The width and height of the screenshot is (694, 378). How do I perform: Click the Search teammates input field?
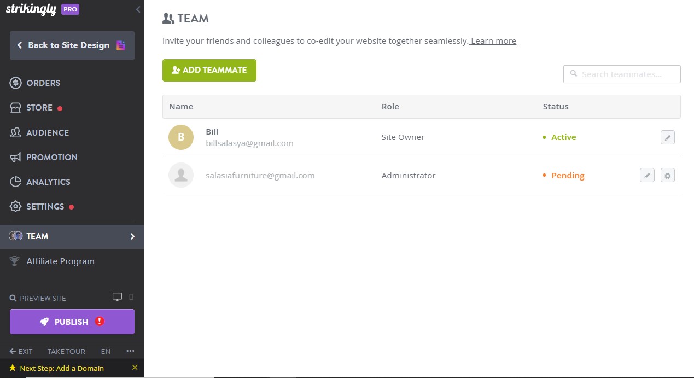(622, 74)
